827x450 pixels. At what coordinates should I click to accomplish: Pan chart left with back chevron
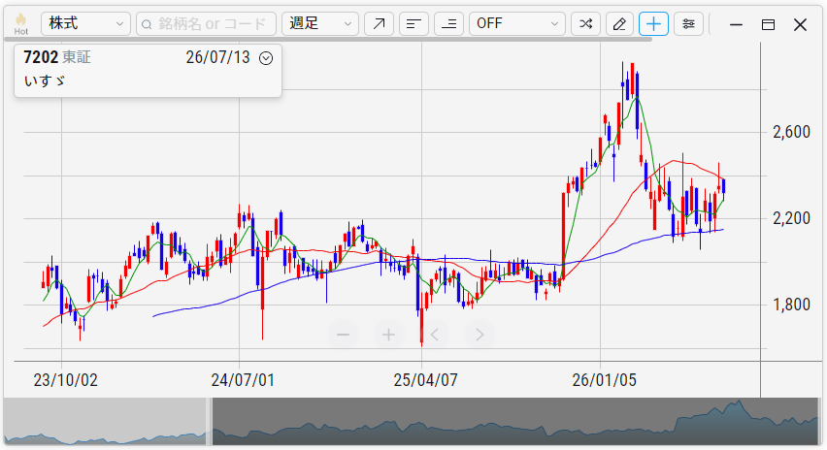[435, 335]
